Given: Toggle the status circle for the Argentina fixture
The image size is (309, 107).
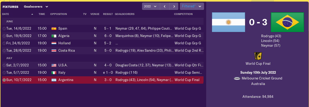Looking at the screenshot, I should tap(4, 80).
